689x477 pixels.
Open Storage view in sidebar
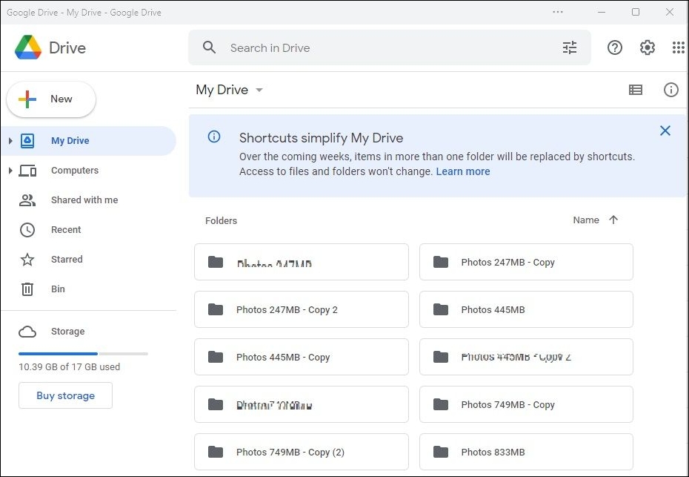[67, 331]
